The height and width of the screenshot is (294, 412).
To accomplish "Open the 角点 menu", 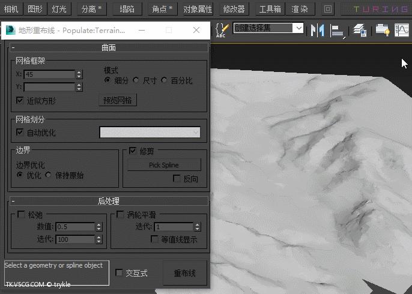I will point(162,9).
